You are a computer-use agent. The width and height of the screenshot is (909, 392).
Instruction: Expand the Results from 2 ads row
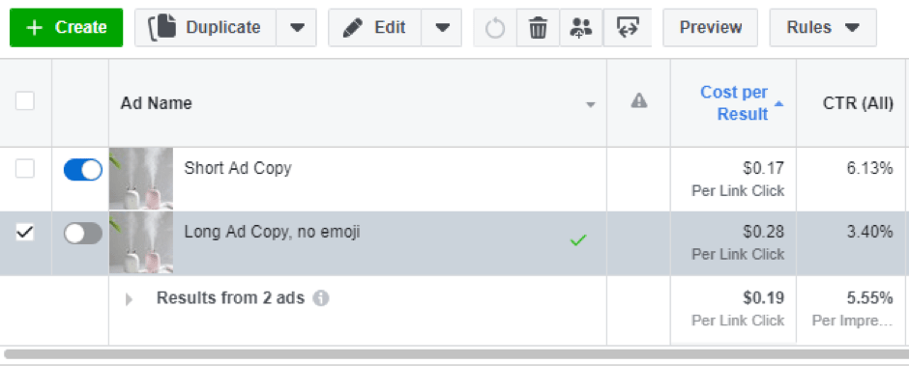129,299
